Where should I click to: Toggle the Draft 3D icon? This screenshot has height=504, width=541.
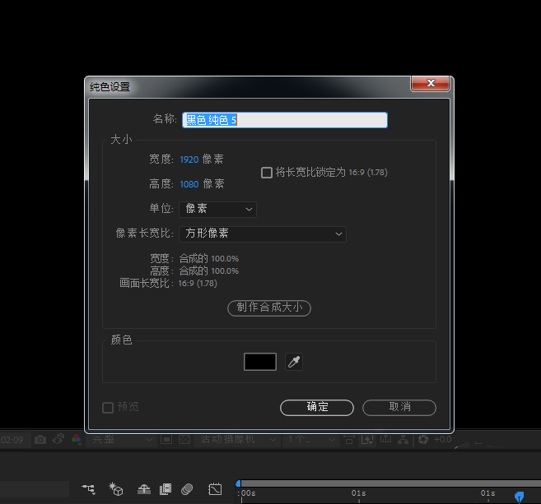pos(116,489)
